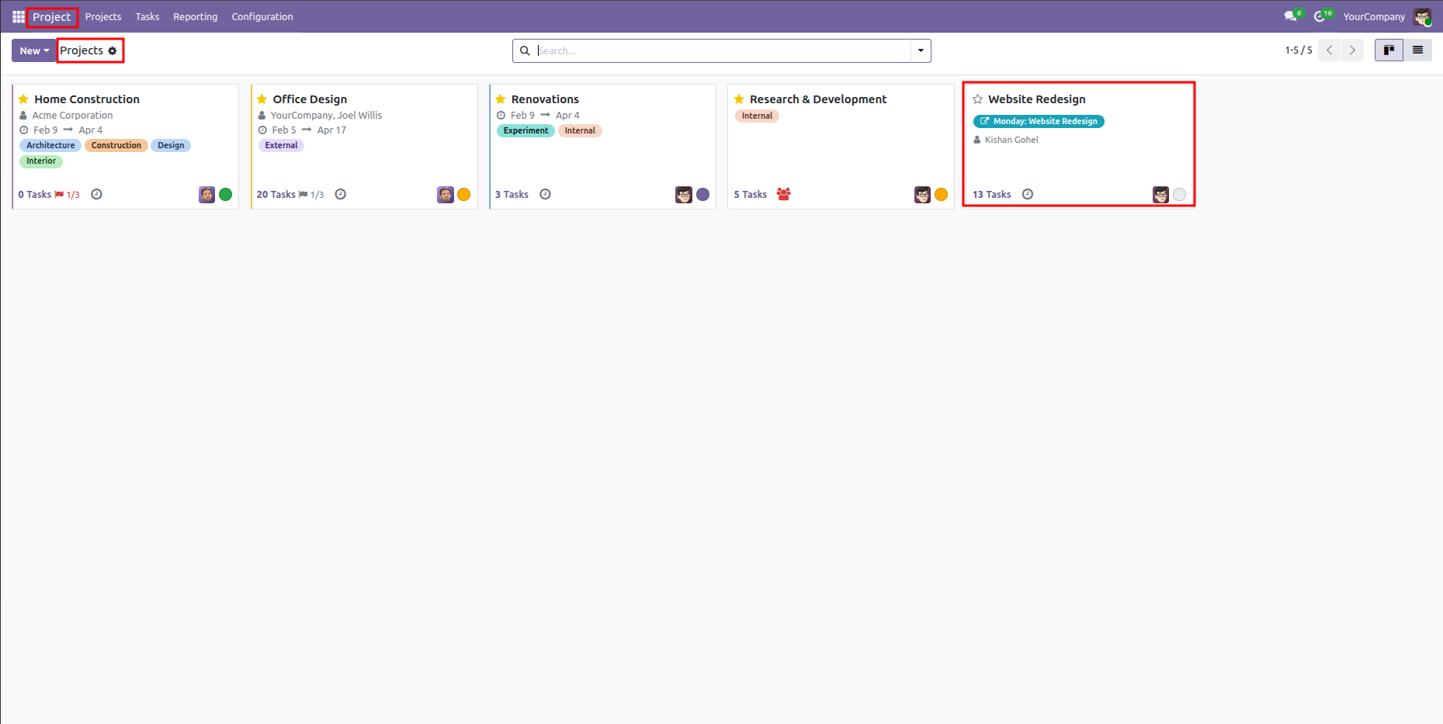Change Renovations purple status dot
Screen dimensions: 1443x724
[x=702, y=195]
